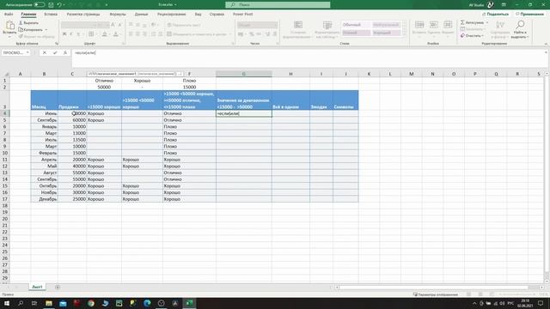Click Копировать in the clipboard group
This screenshot has width=550, height=309.
31,30
